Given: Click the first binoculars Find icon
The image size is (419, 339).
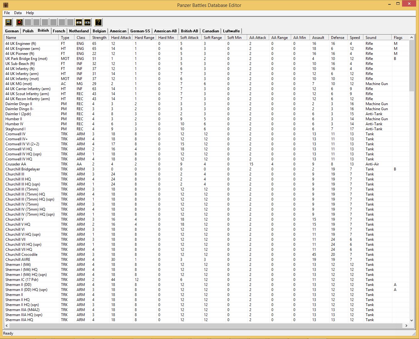Looking at the screenshot, I should 79,22.
